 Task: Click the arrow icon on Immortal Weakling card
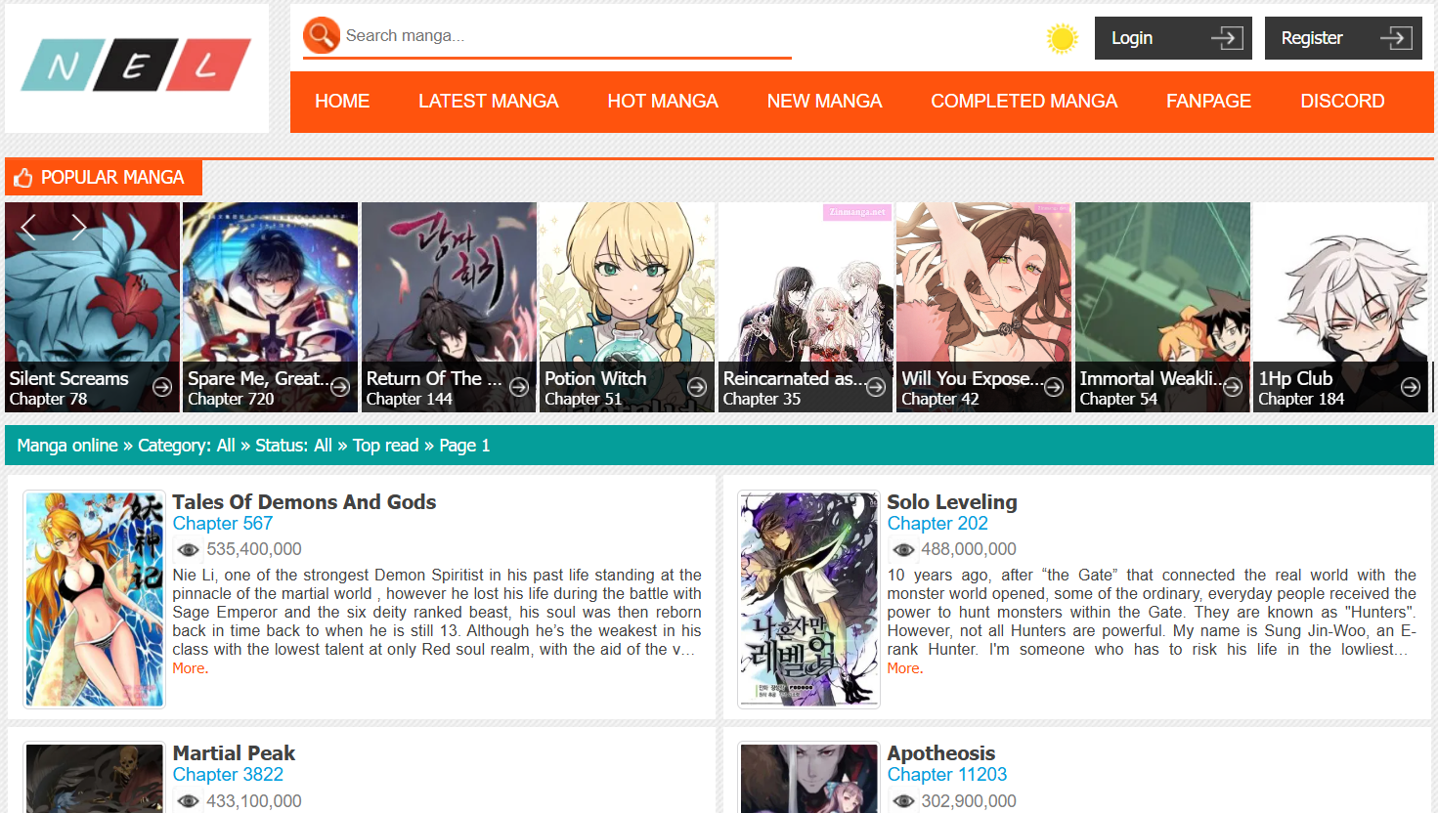tap(1233, 387)
